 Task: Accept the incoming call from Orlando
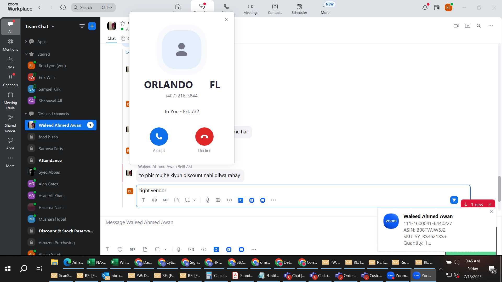(x=159, y=137)
